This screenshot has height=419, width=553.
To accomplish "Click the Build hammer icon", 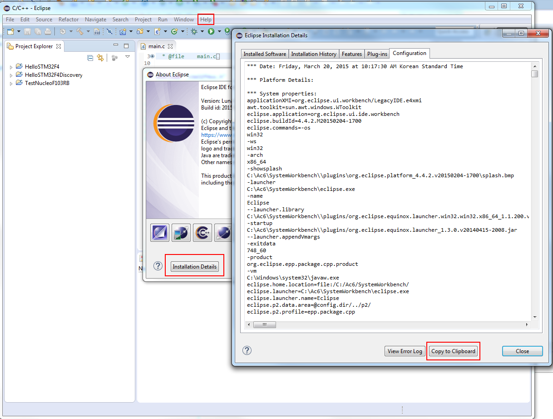I will tap(80, 31).
